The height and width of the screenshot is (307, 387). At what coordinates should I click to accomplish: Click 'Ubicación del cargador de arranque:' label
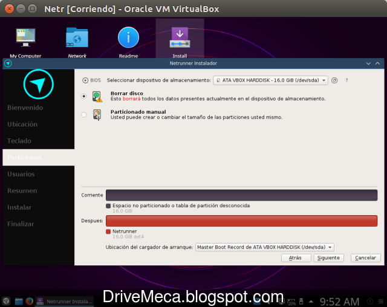(149, 247)
